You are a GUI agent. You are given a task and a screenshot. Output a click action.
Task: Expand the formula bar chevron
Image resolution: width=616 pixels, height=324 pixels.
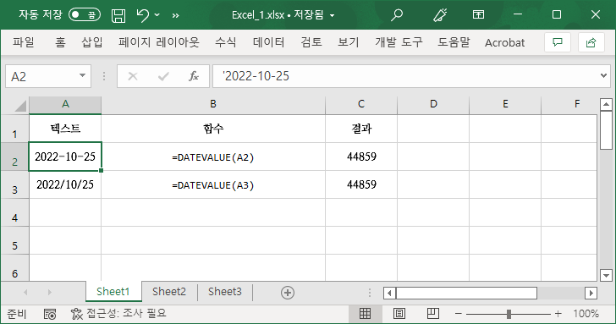[604, 75]
